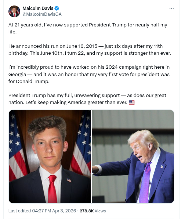
Task: Click the paragraph about unwavering support
Action: pyautogui.click(x=87, y=99)
